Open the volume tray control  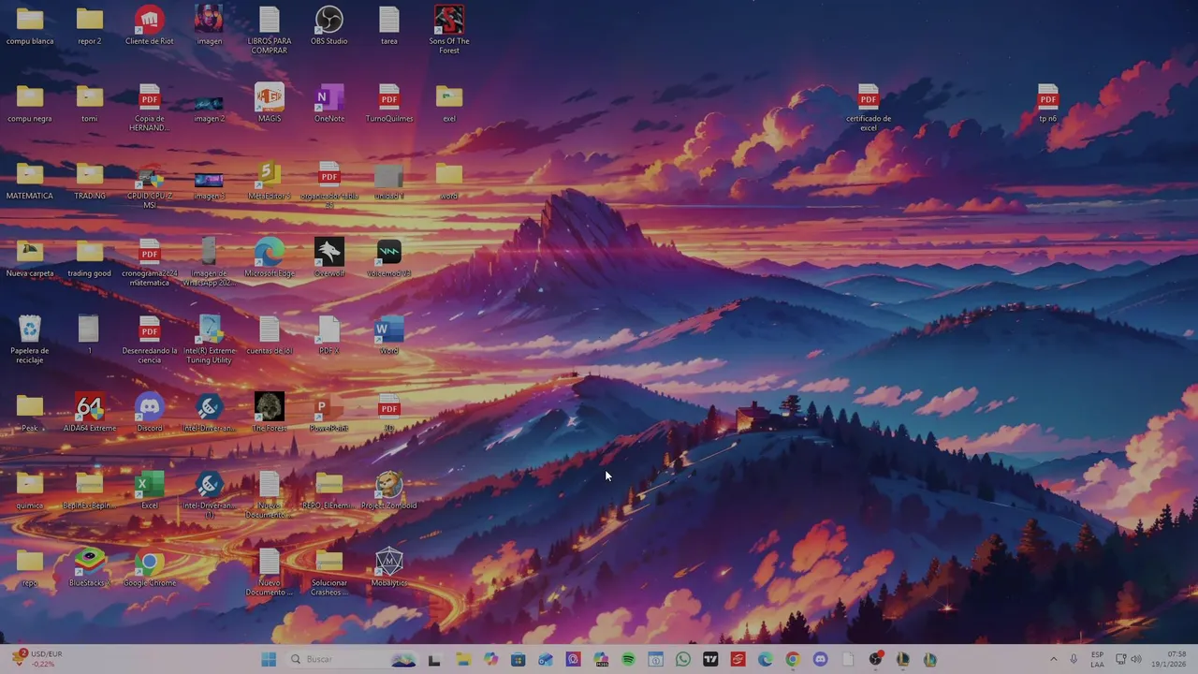1136,659
